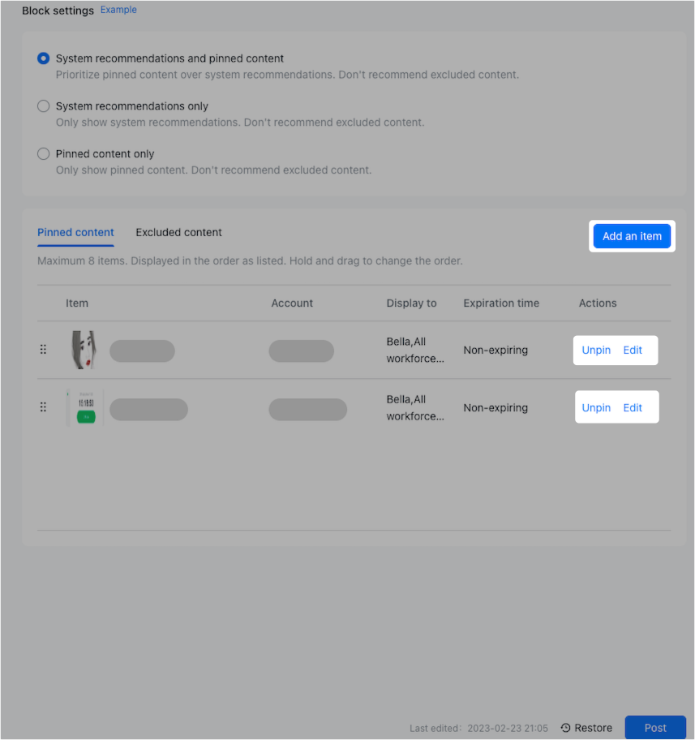Click the Add an item button
695x740 pixels.
(x=632, y=236)
